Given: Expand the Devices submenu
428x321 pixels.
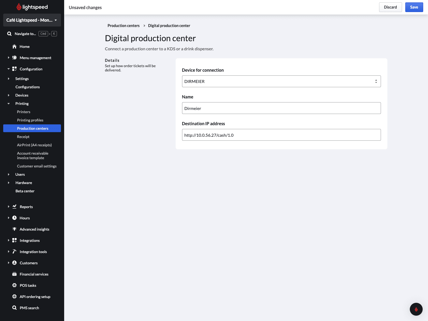Looking at the screenshot, I should tap(9, 95).
